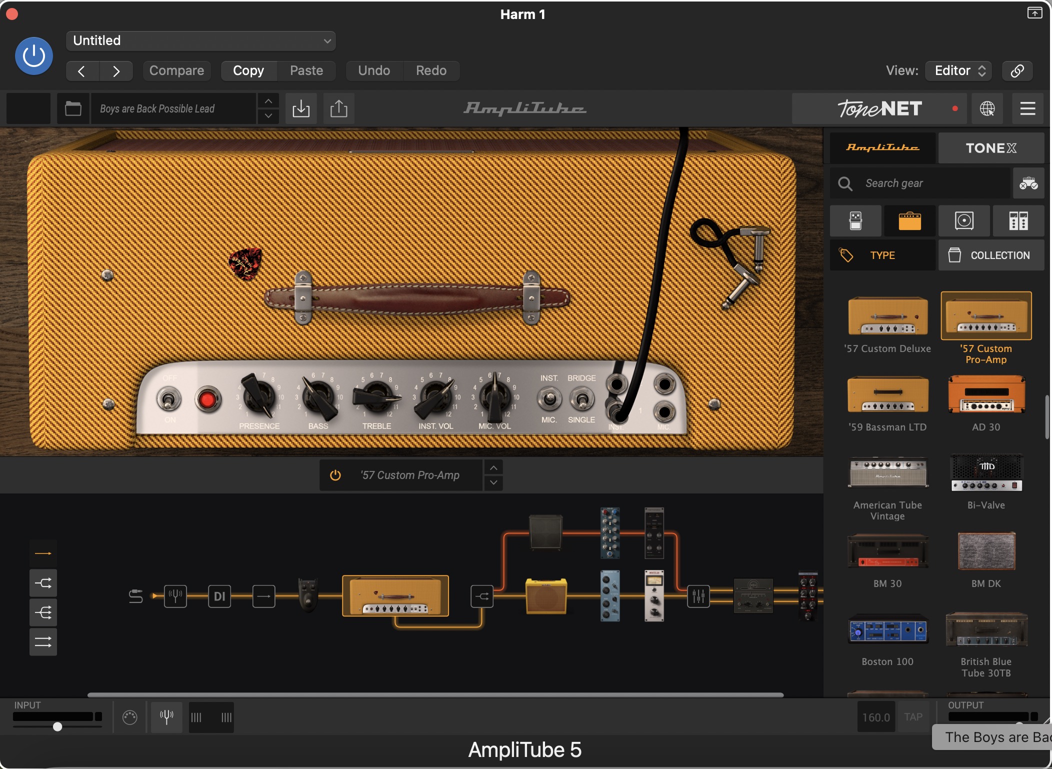Flip the INST./MIC. toggle switch

[549, 399]
